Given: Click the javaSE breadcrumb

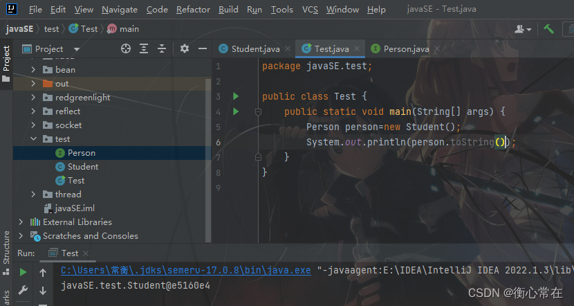Looking at the screenshot, I should (x=20, y=29).
